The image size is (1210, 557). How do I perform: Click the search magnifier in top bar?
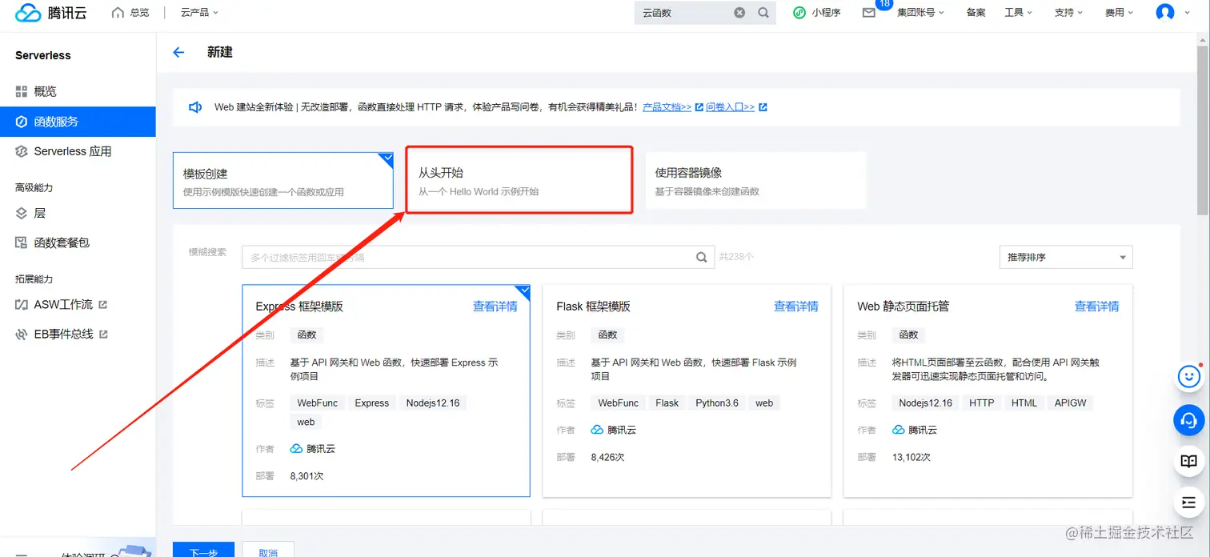coord(763,13)
